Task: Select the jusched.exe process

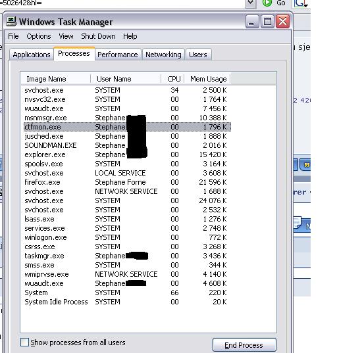Action: pyautogui.click(x=127, y=136)
